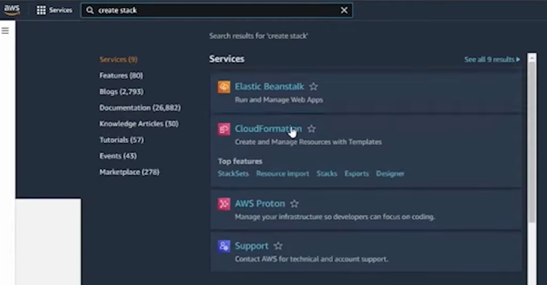The width and height of the screenshot is (547, 285).
Task: Select Features (80) category
Action: tap(121, 76)
